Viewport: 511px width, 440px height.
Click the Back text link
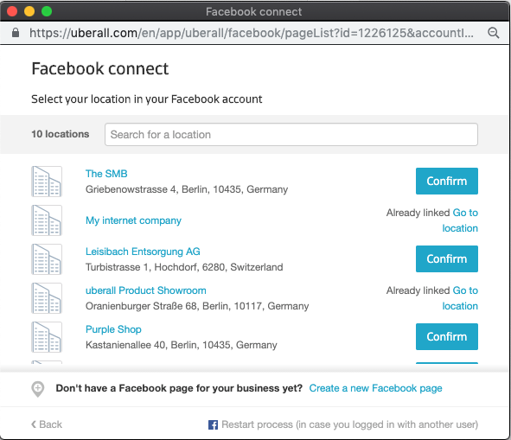tap(50, 424)
